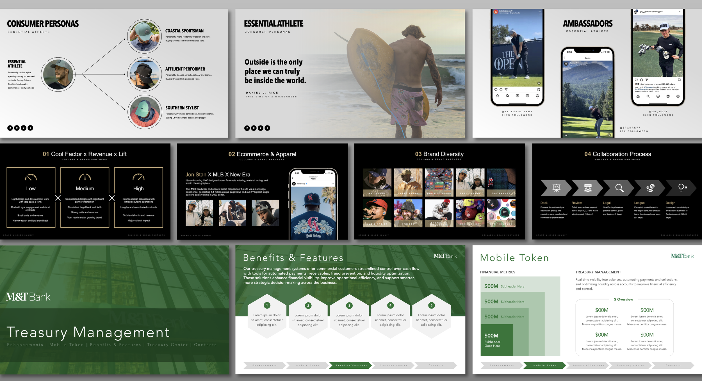Select the League sports balls icon
Screen dimensions: 702x381
tap(650, 188)
